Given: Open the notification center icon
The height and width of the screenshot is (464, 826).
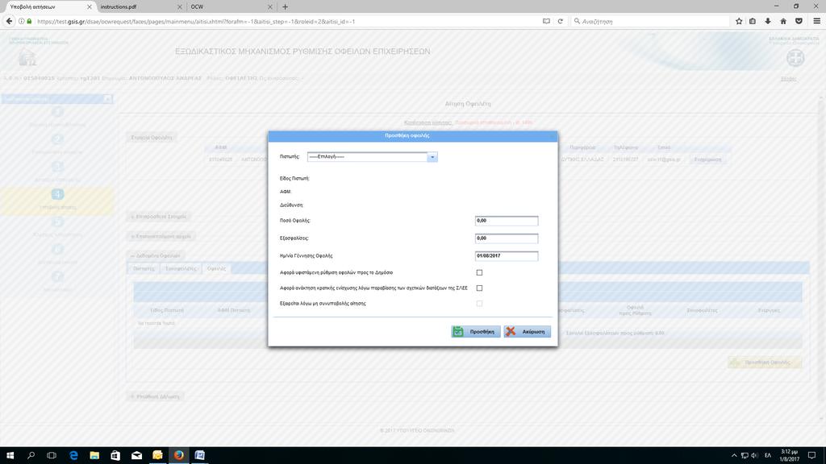Looking at the screenshot, I should tap(811, 455).
